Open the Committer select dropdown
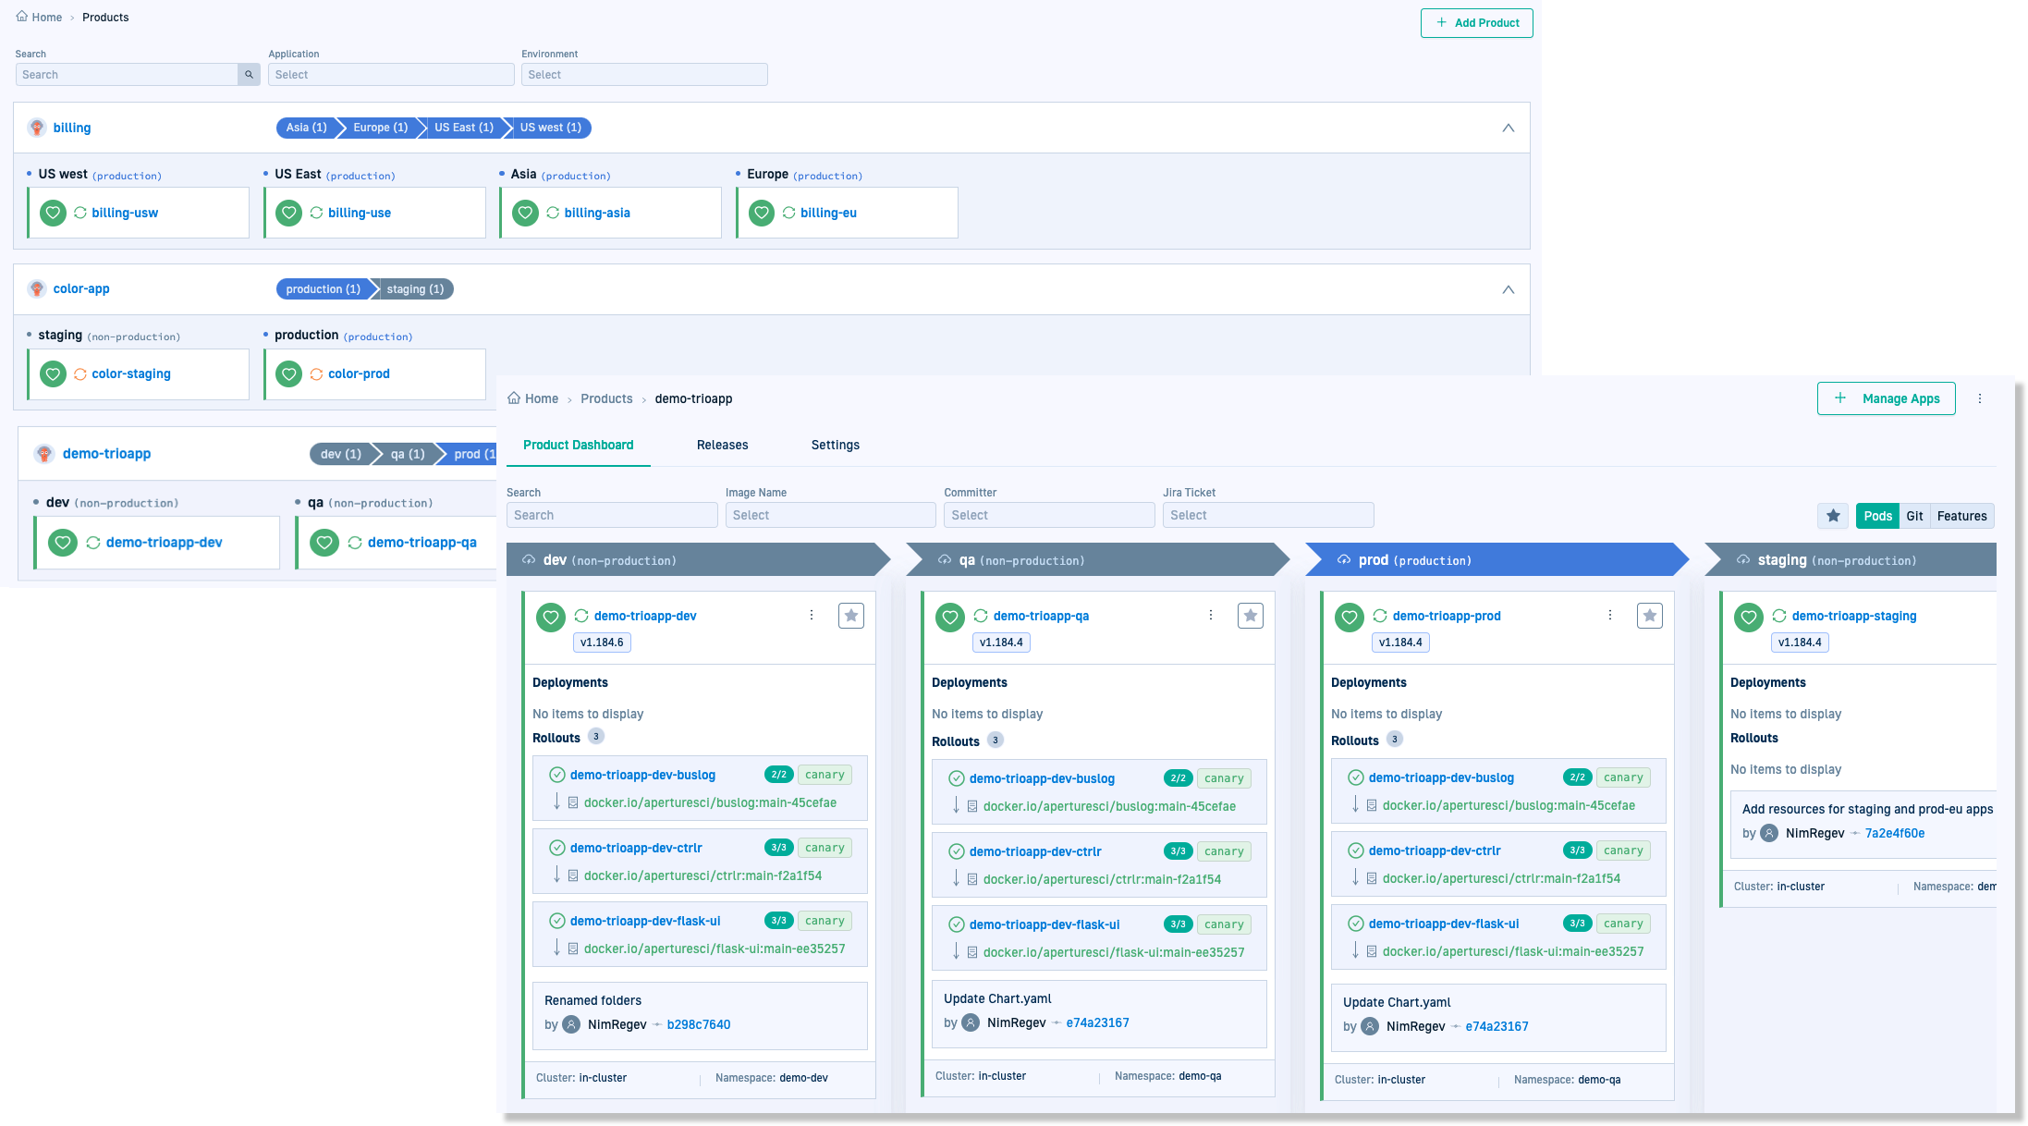The image size is (2028, 1126). click(1048, 515)
